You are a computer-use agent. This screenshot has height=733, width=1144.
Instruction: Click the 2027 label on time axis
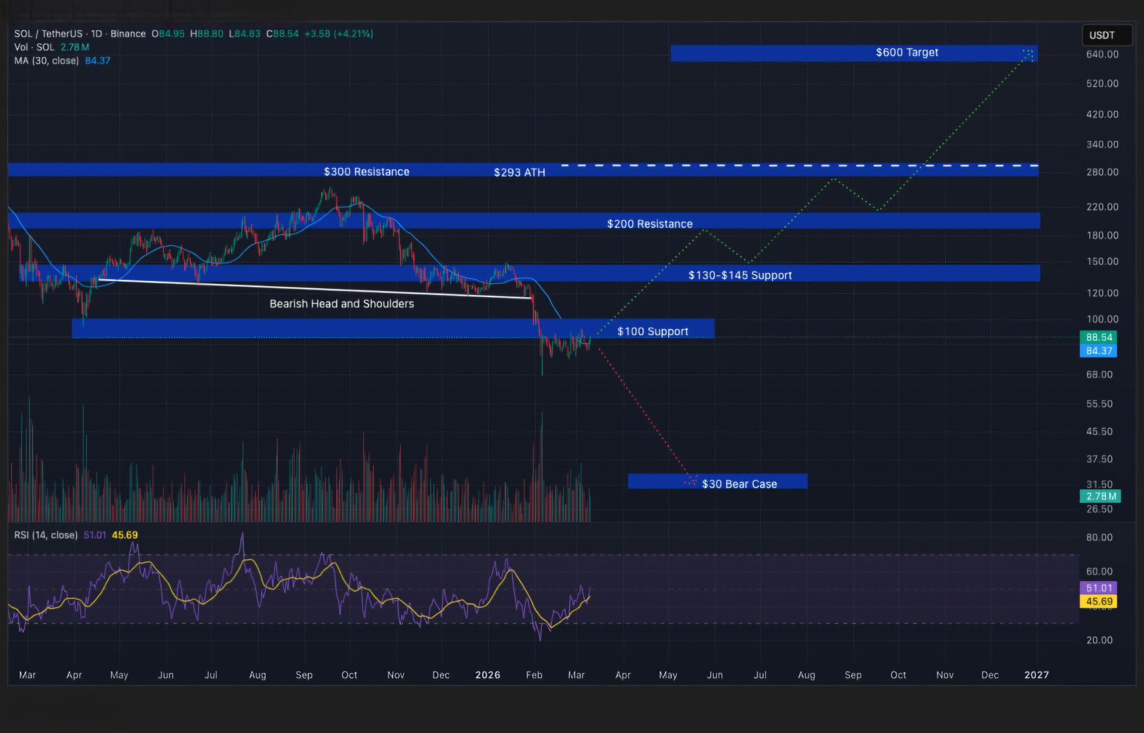coord(1036,675)
